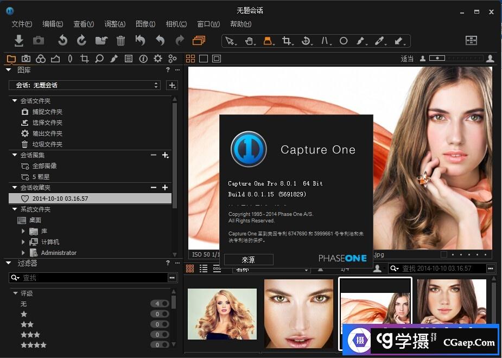502x358 pixels.
Task: Click the source button in About dialog
Action: 248,260
